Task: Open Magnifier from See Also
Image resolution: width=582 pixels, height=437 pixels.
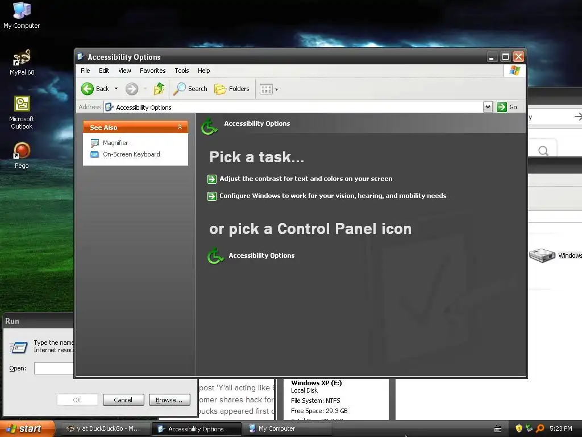Action: coord(115,143)
